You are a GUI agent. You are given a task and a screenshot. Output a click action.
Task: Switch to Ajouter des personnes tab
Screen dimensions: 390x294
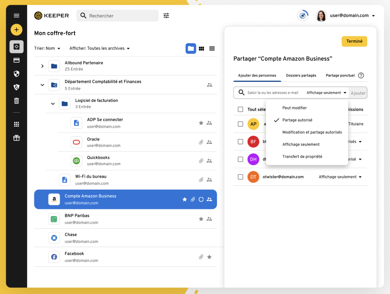(257, 75)
